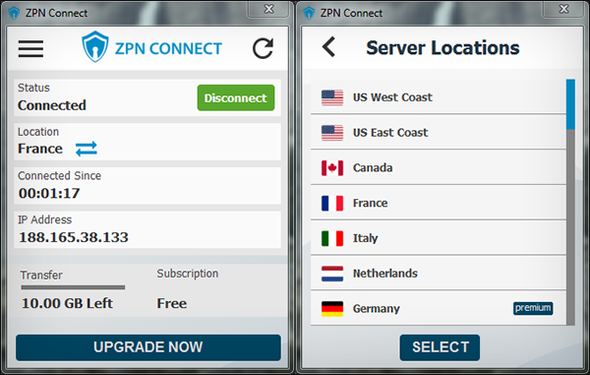
Task: Click the server list scrollbar thumb
Action: click(x=570, y=104)
